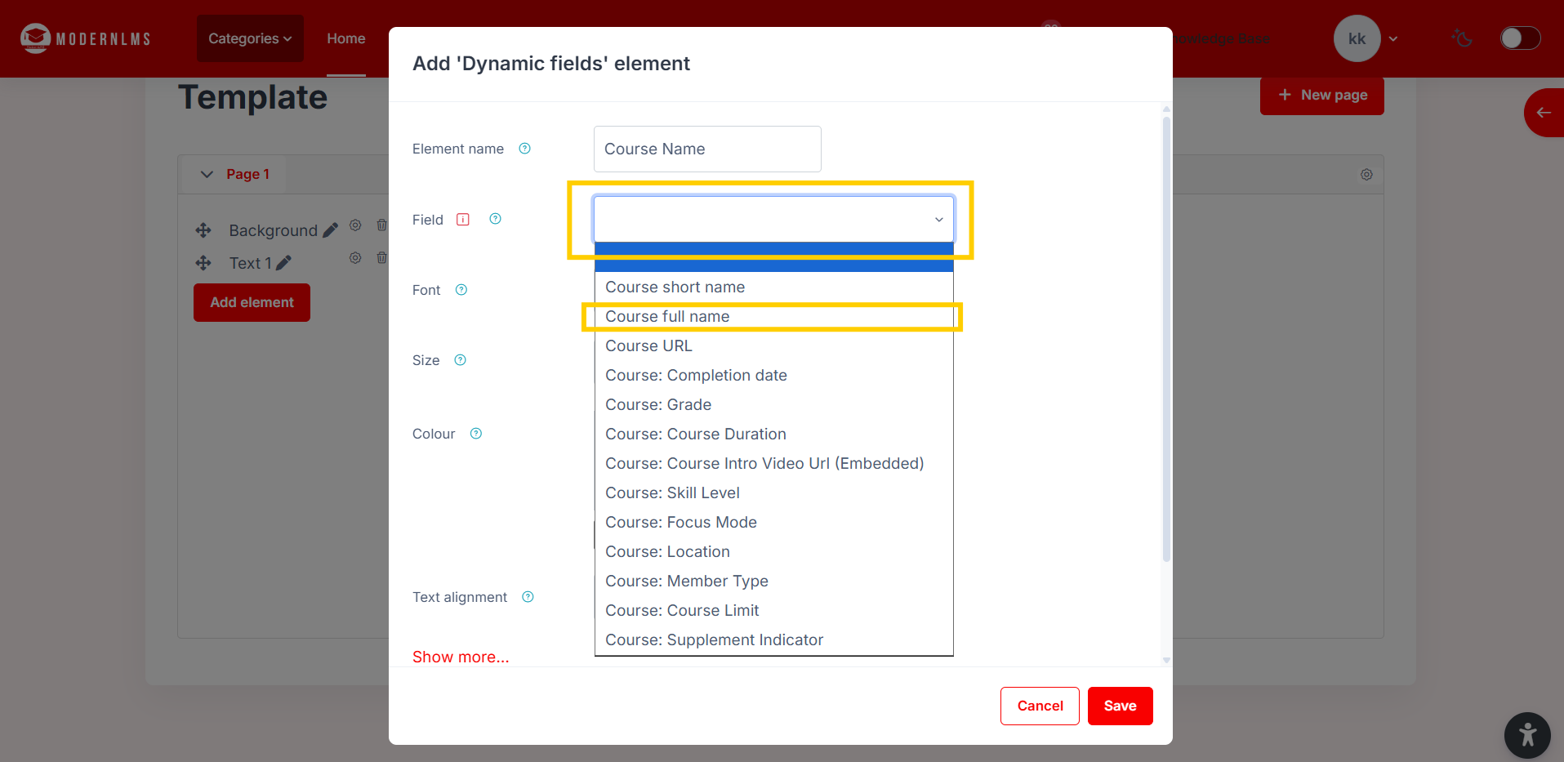The image size is (1564, 762).
Task: Move handle for Background element
Action: 203,230
